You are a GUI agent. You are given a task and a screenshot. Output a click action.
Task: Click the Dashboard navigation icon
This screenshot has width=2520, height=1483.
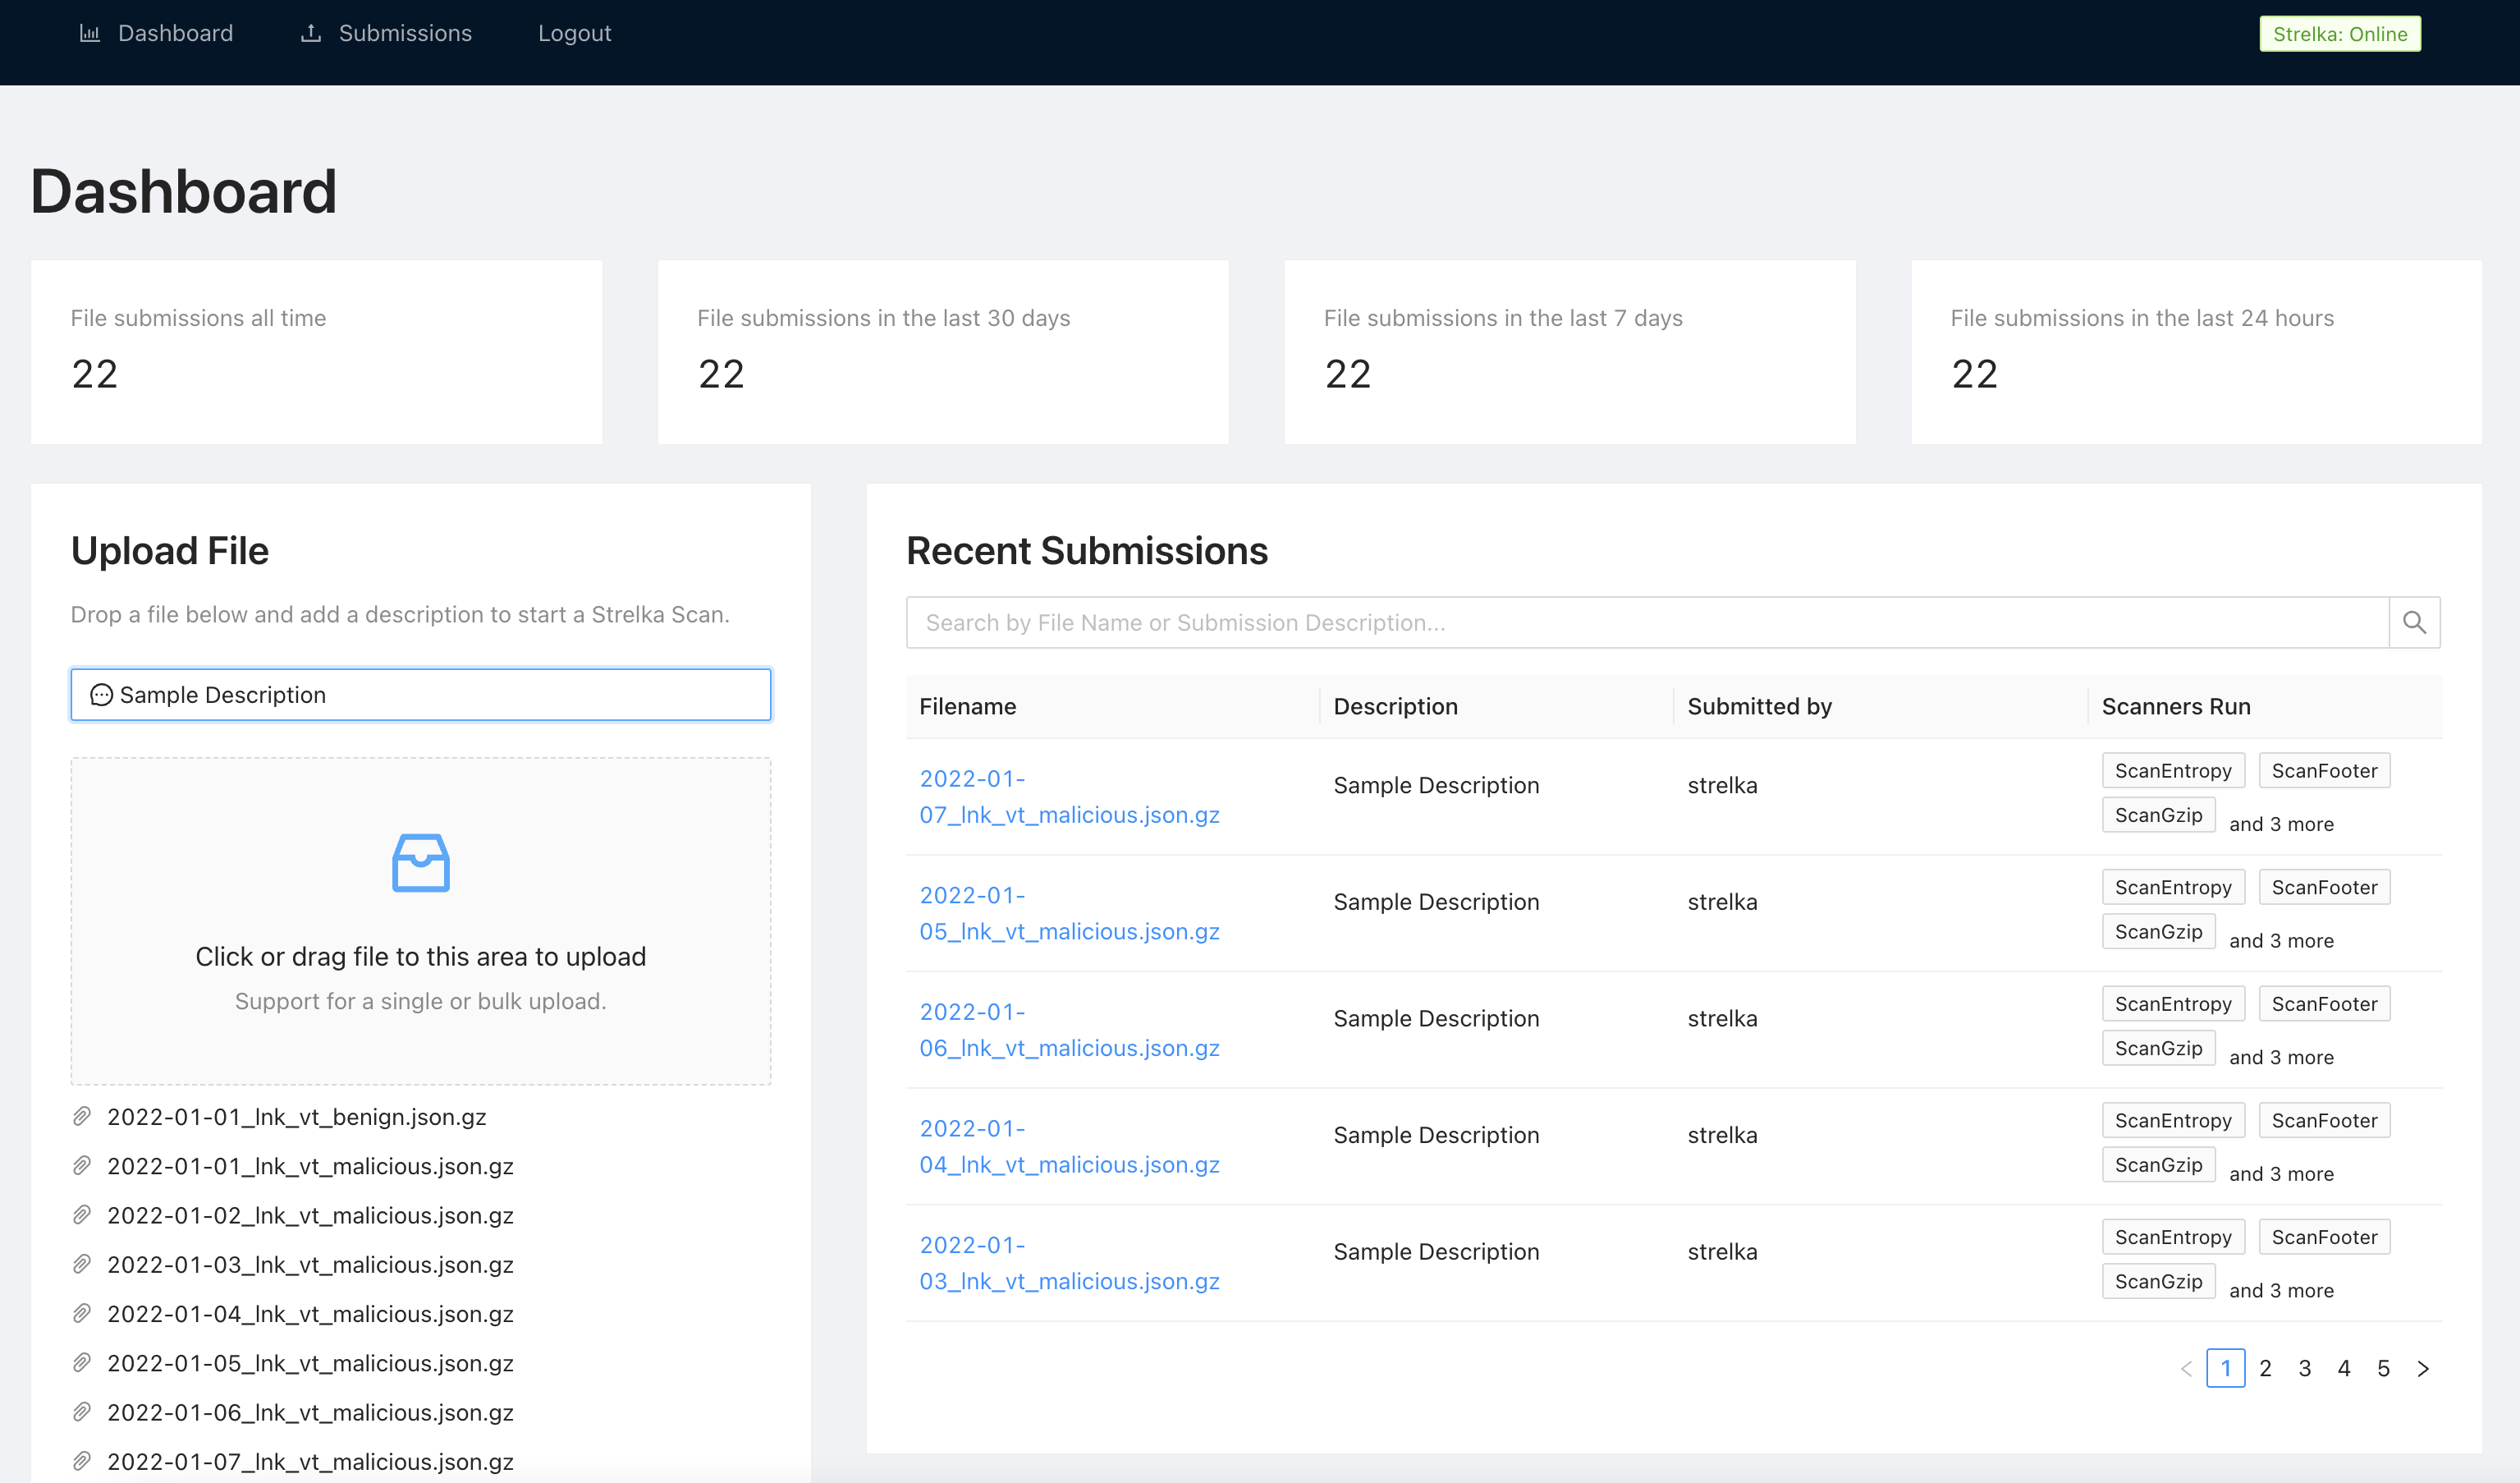click(x=90, y=32)
